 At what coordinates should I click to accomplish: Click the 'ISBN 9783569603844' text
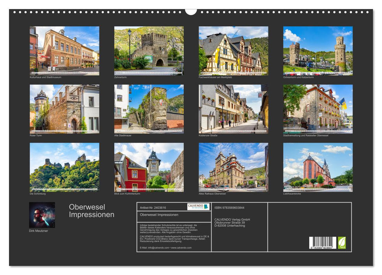(229, 208)
